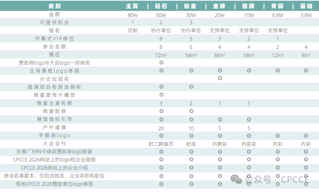
Task: Click the 展区 row label
Action: [x=54, y=55]
